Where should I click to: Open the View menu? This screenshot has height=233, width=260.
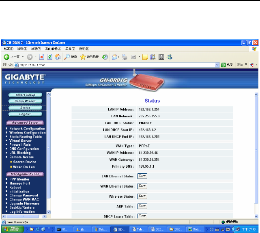click(36, 49)
